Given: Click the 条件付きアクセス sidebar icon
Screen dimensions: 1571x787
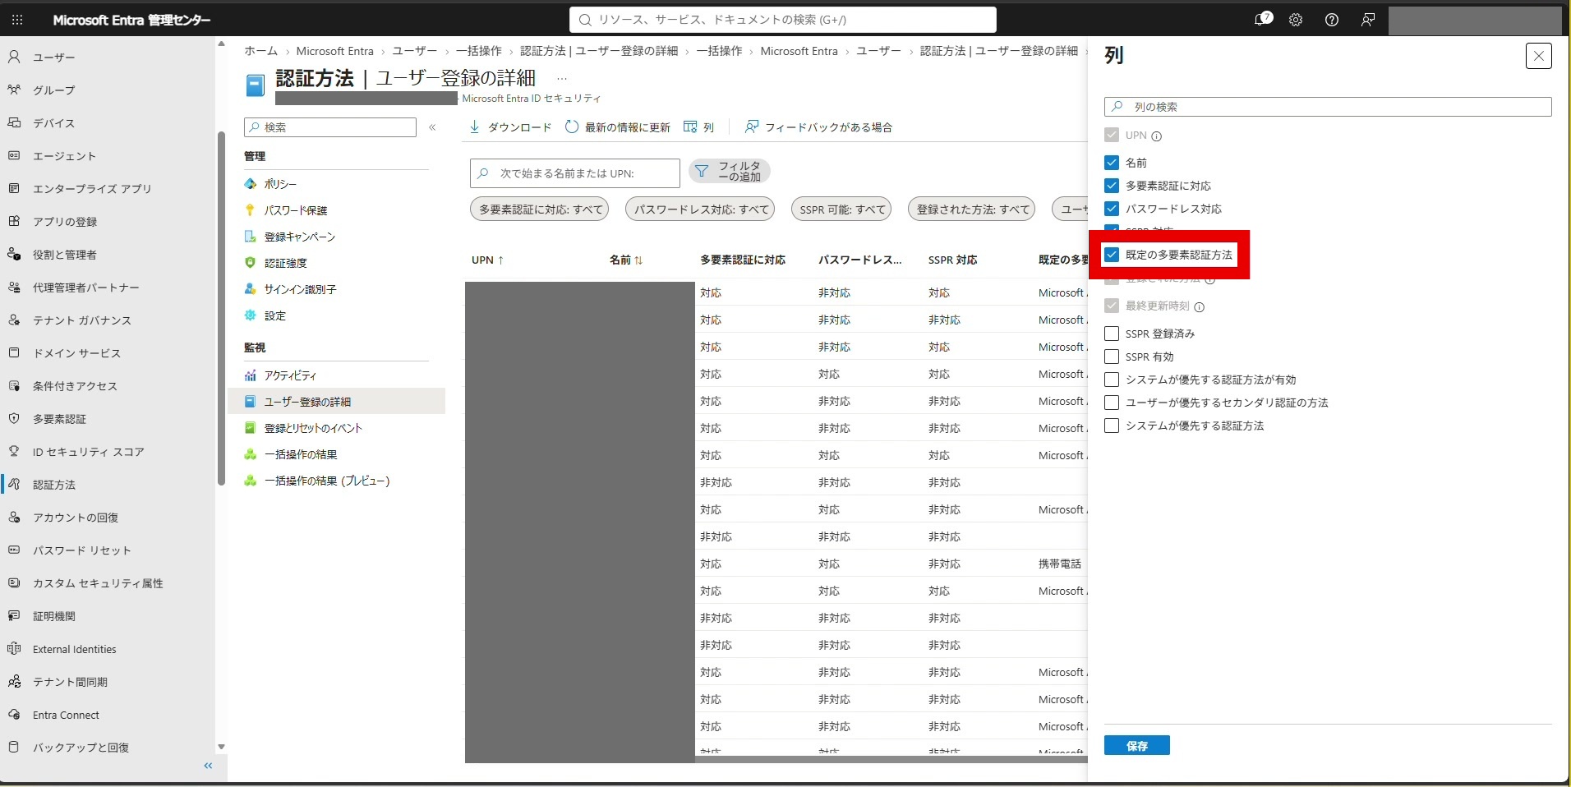Looking at the screenshot, I should (14, 385).
